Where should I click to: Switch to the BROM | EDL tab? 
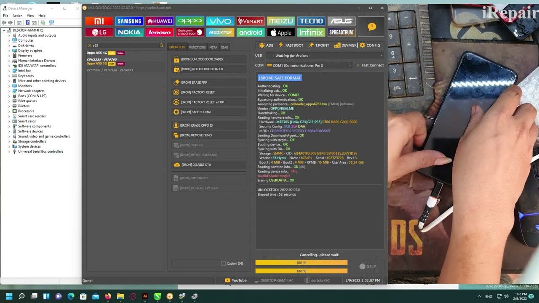[177, 47]
